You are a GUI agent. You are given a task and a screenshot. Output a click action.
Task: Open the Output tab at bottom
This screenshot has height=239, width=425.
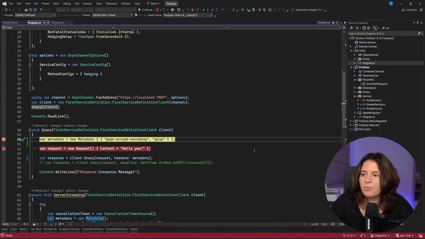pos(133,229)
